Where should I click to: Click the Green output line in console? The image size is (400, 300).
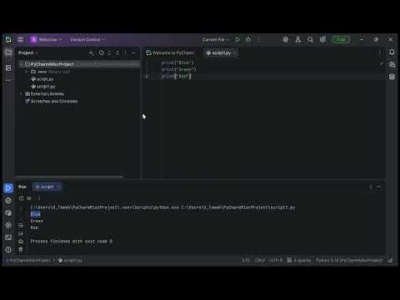[37, 221]
